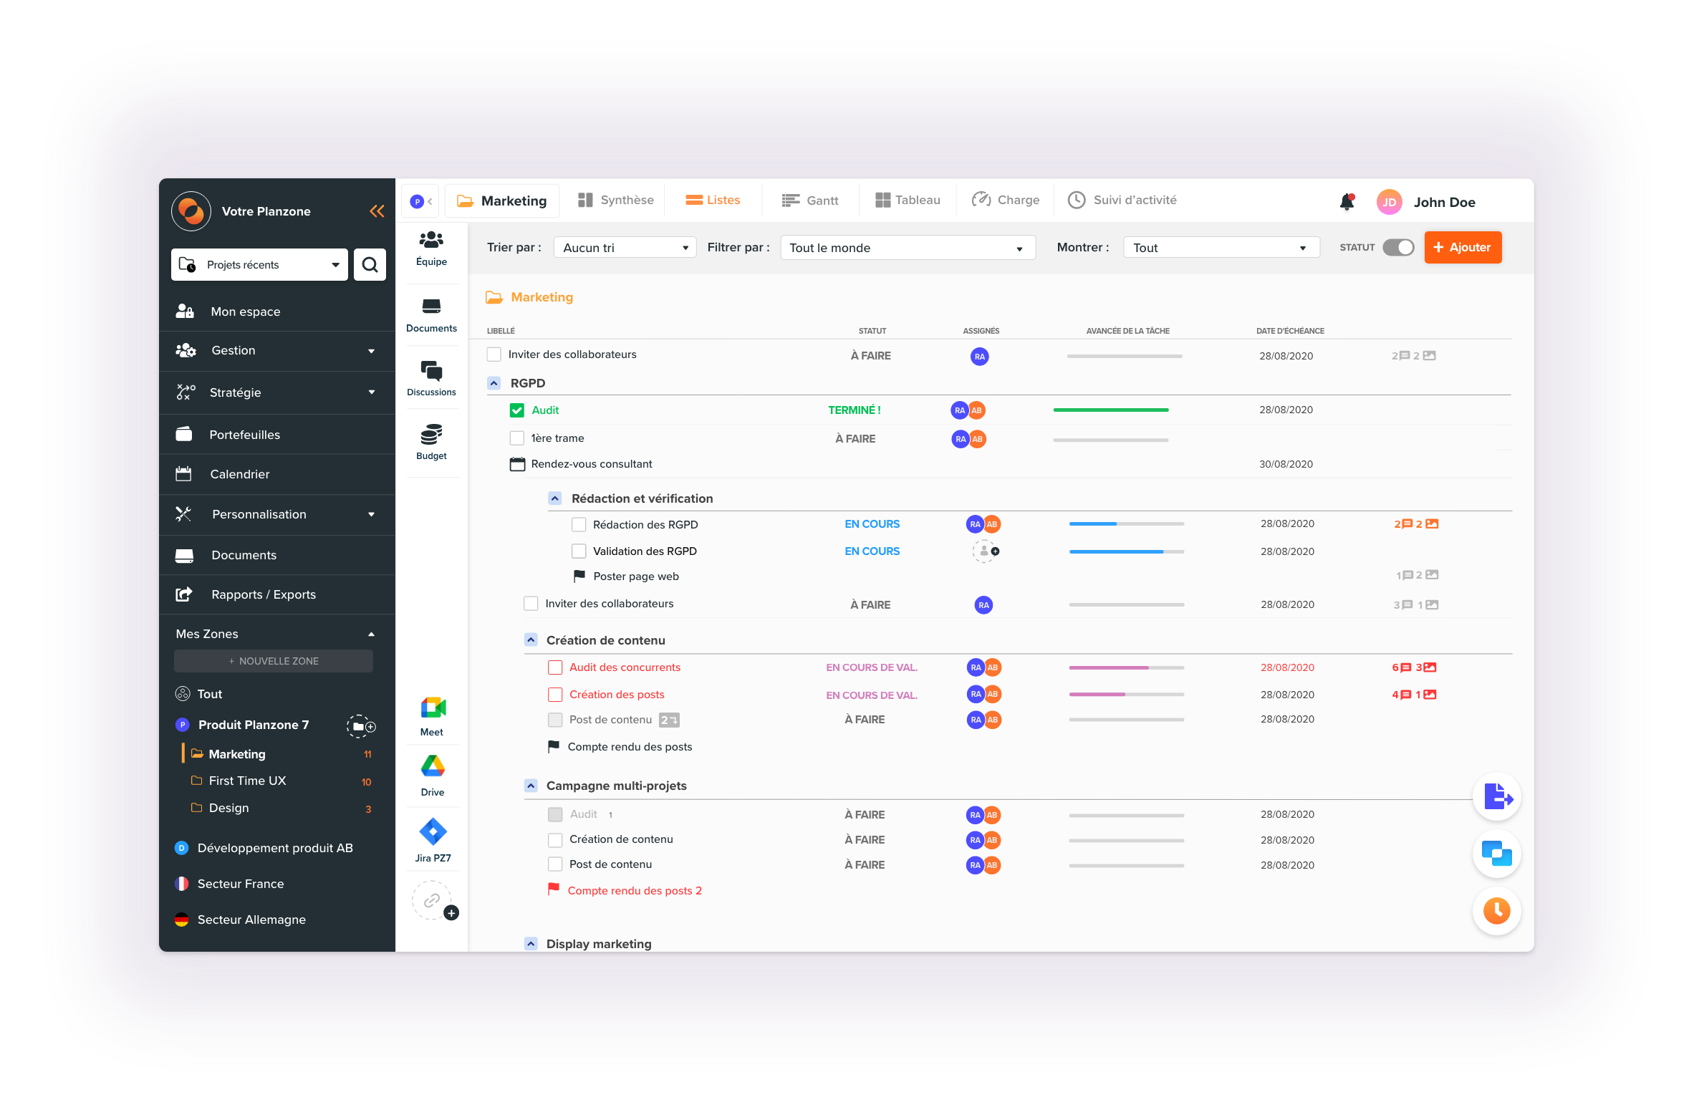The width and height of the screenshot is (1694, 1115).
Task: Check the Rédaction des RGPD checkbox
Action: click(x=579, y=525)
